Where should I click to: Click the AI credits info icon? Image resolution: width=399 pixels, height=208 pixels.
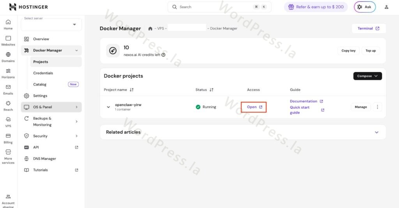[x=163, y=55]
